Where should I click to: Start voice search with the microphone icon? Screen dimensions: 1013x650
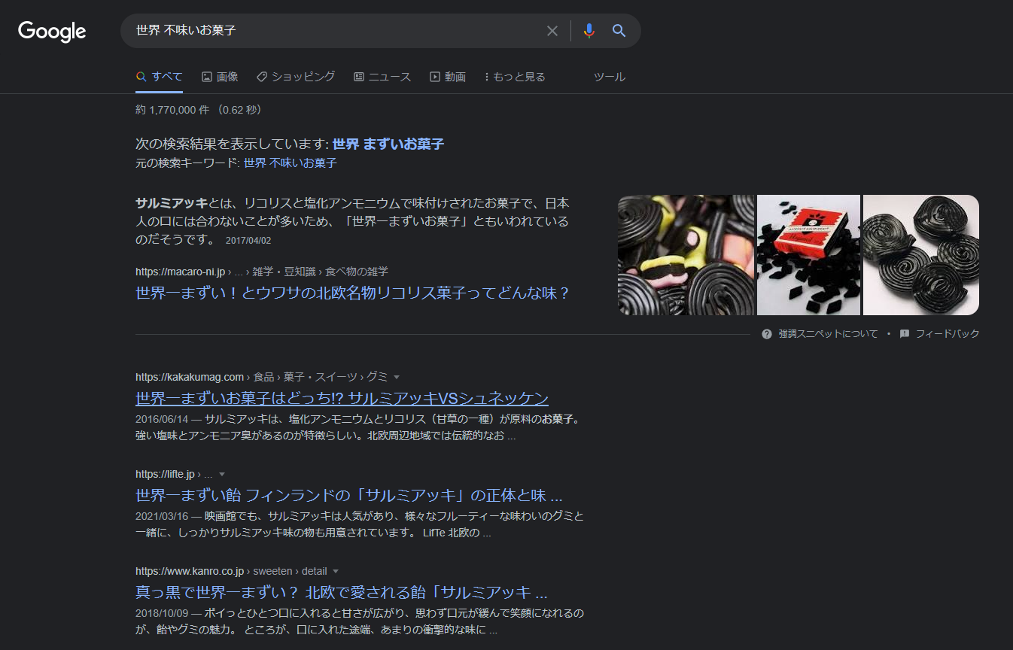[x=589, y=31]
